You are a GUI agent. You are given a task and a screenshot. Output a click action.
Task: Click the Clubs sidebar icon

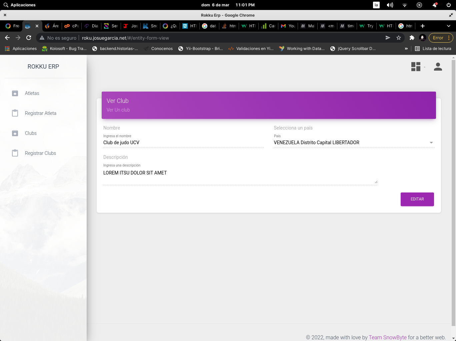point(15,133)
